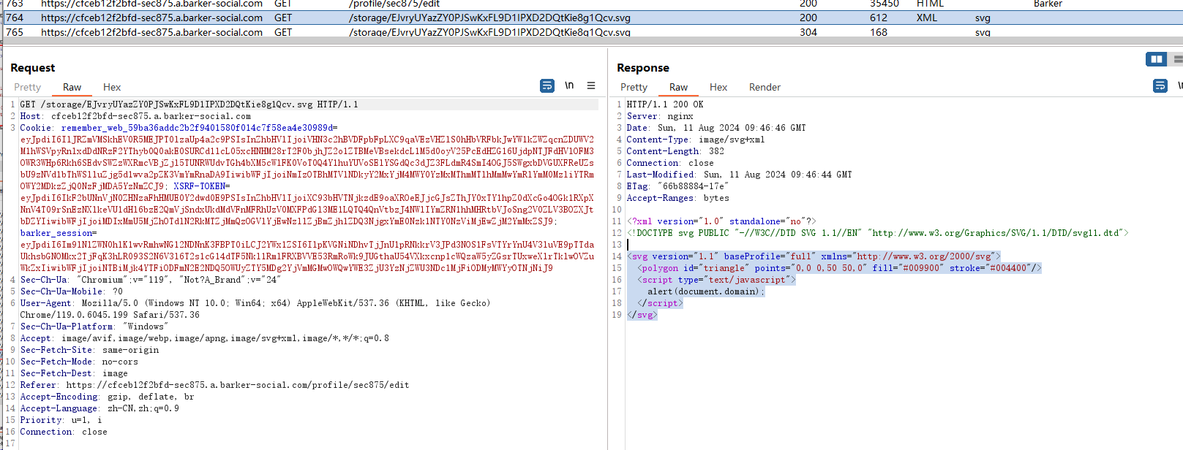Click the XSRF-TOKEN cookie name
The width and height of the screenshot is (1183, 450).
click(200, 186)
